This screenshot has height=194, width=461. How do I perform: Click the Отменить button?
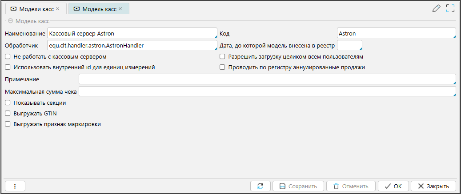click(350, 186)
